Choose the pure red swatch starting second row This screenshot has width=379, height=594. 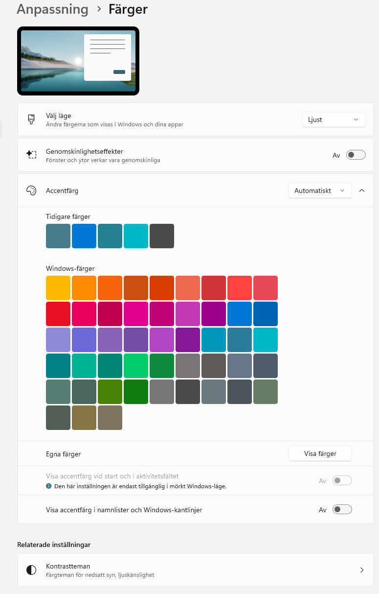tap(58, 314)
